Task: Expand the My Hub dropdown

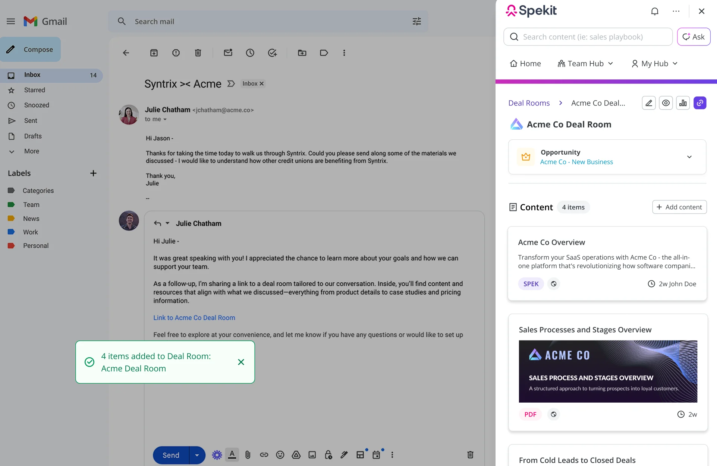Action: pyautogui.click(x=654, y=64)
